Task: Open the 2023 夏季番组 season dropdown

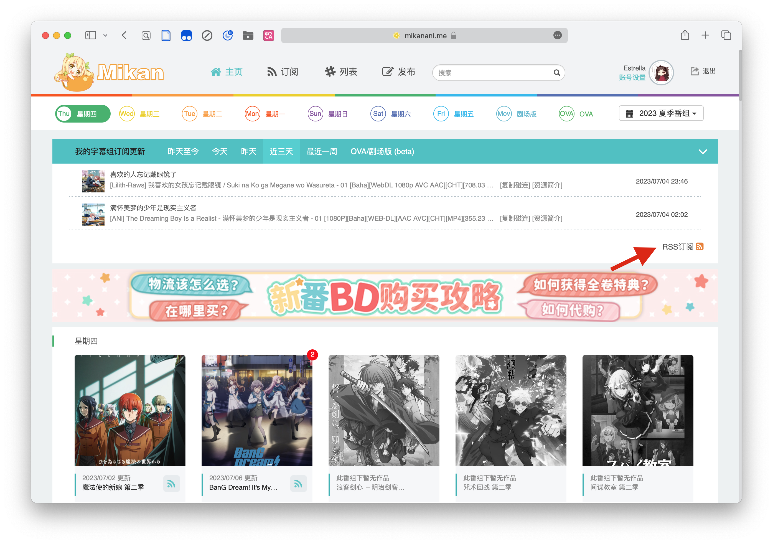Action: point(660,113)
